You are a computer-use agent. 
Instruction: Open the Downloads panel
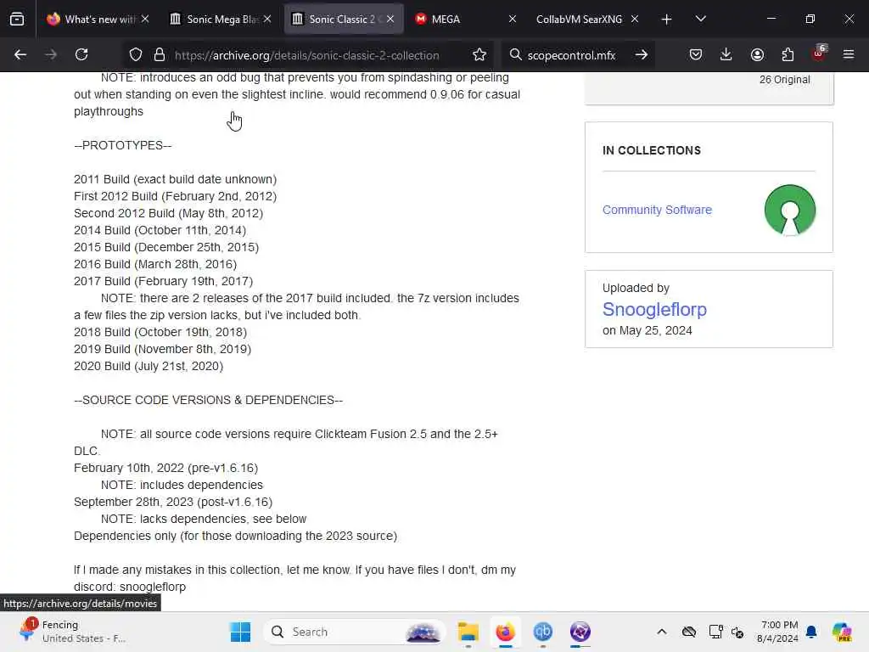point(726,54)
